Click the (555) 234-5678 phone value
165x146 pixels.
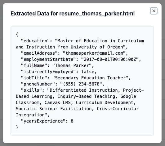click(81, 84)
